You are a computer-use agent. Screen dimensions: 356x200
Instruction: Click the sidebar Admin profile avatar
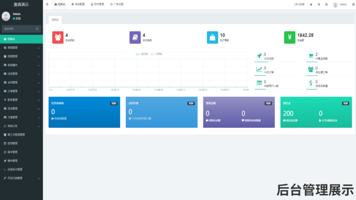pos(6,16)
